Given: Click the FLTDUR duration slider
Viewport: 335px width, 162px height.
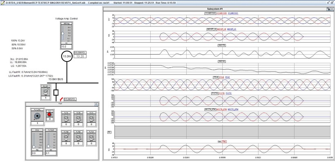Looking at the screenshot, I should coord(49,140).
